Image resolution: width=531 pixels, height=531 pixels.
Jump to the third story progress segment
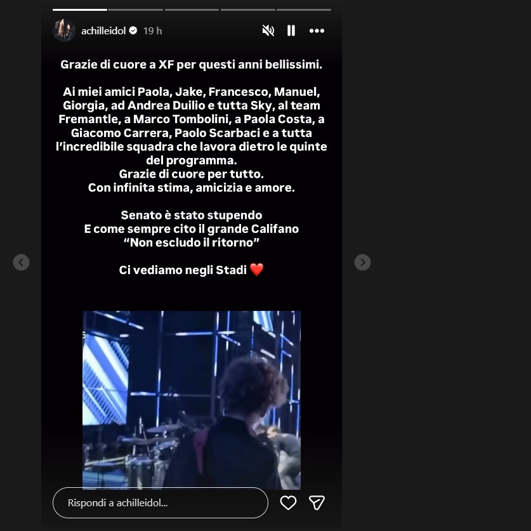coord(192,10)
